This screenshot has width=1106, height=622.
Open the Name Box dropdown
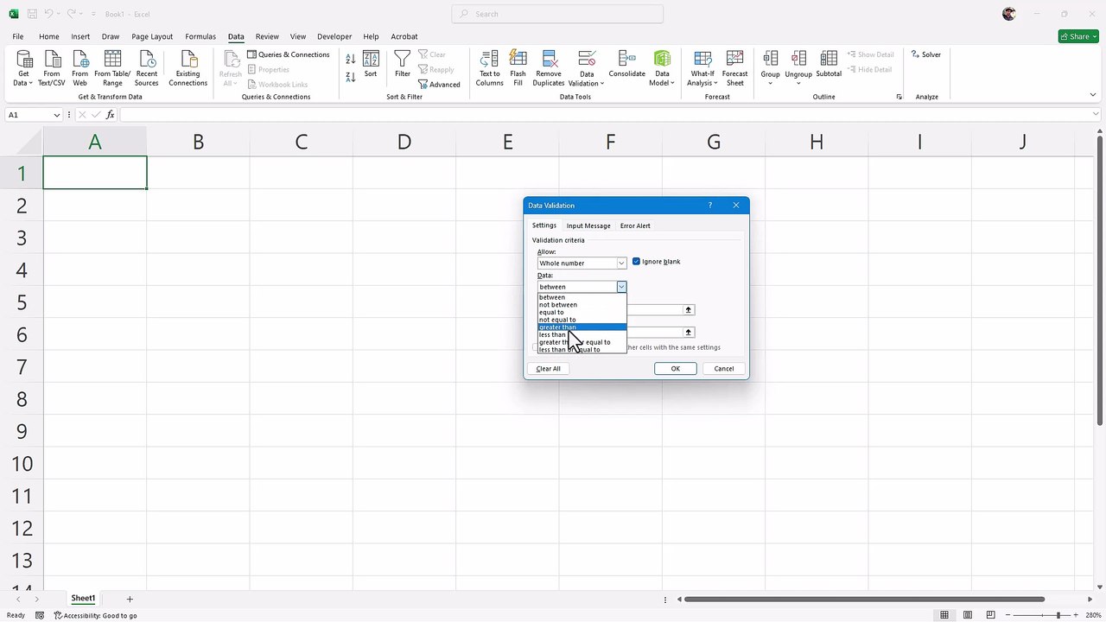(57, 115)
